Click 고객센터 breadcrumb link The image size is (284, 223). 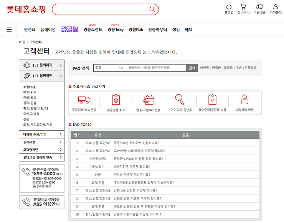[36, 42]
